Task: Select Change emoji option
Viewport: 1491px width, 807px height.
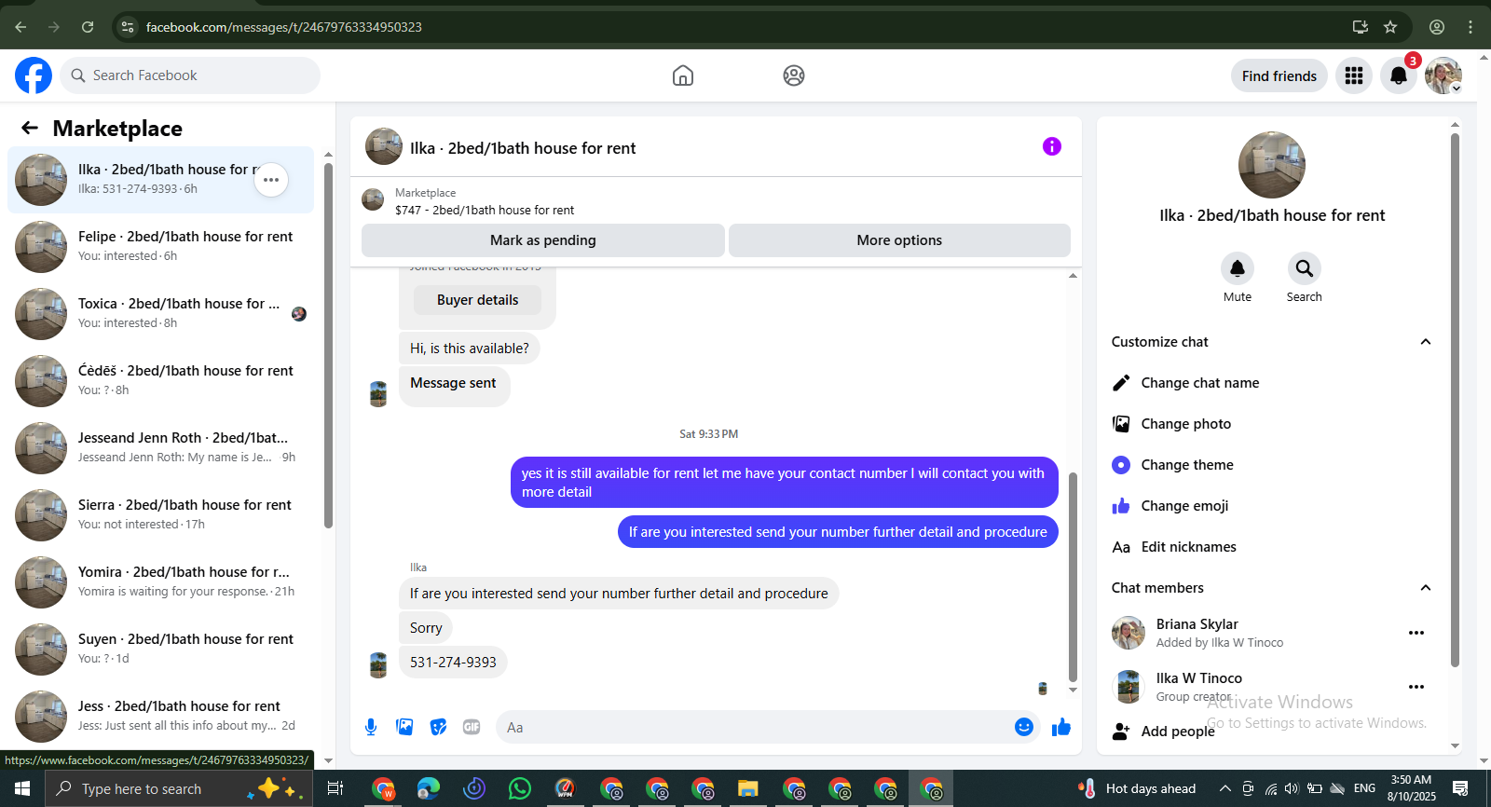Action: 1272,506
